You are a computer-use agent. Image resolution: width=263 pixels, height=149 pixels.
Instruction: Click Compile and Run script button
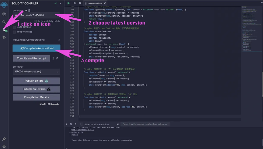(31, 58)
